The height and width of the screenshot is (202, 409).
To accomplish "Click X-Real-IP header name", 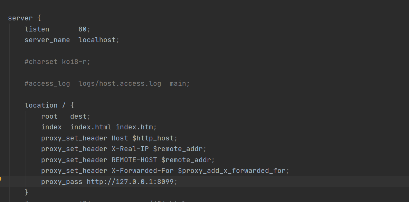I will [x=130, y=149].
